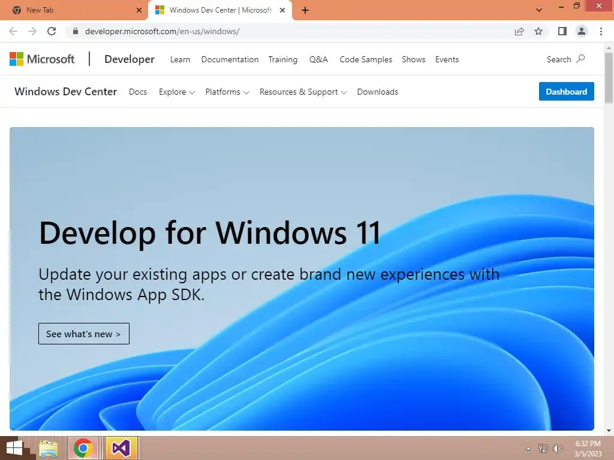Open File Explorer from taskbar
Viewport: 614px width, 460px height.
(x=49, y=448)
